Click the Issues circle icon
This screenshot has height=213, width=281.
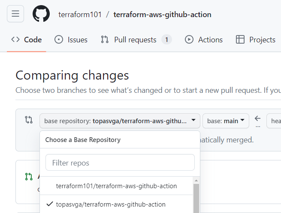point(59,40)
